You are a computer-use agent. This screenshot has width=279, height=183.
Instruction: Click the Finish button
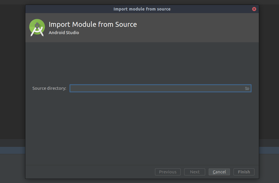coord(244,172)
